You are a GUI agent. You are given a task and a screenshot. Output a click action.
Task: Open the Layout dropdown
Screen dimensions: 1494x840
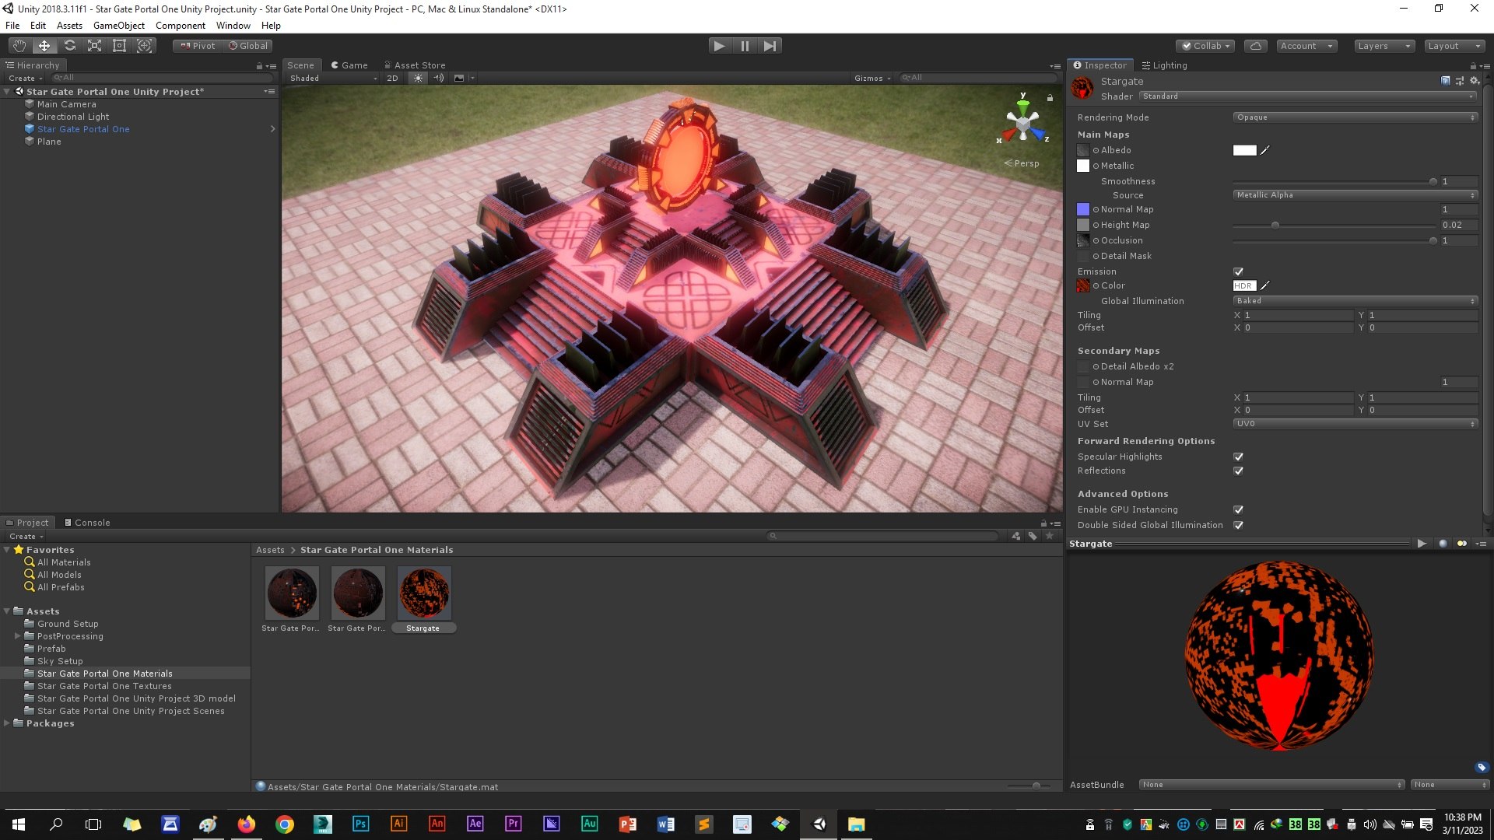click(1454, 46)
